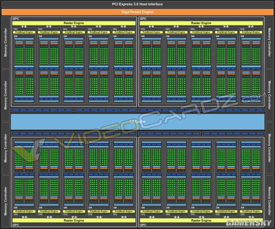Click first TPC label in upper-left GPC
The width and height of the screenshot is (275, 229).
[x=15, y=29]
